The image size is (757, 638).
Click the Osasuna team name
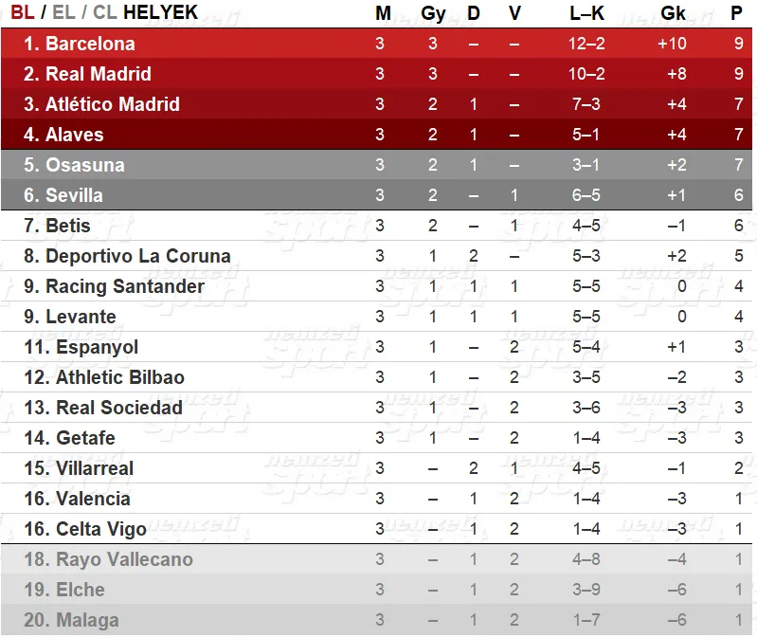pos(85,165)
